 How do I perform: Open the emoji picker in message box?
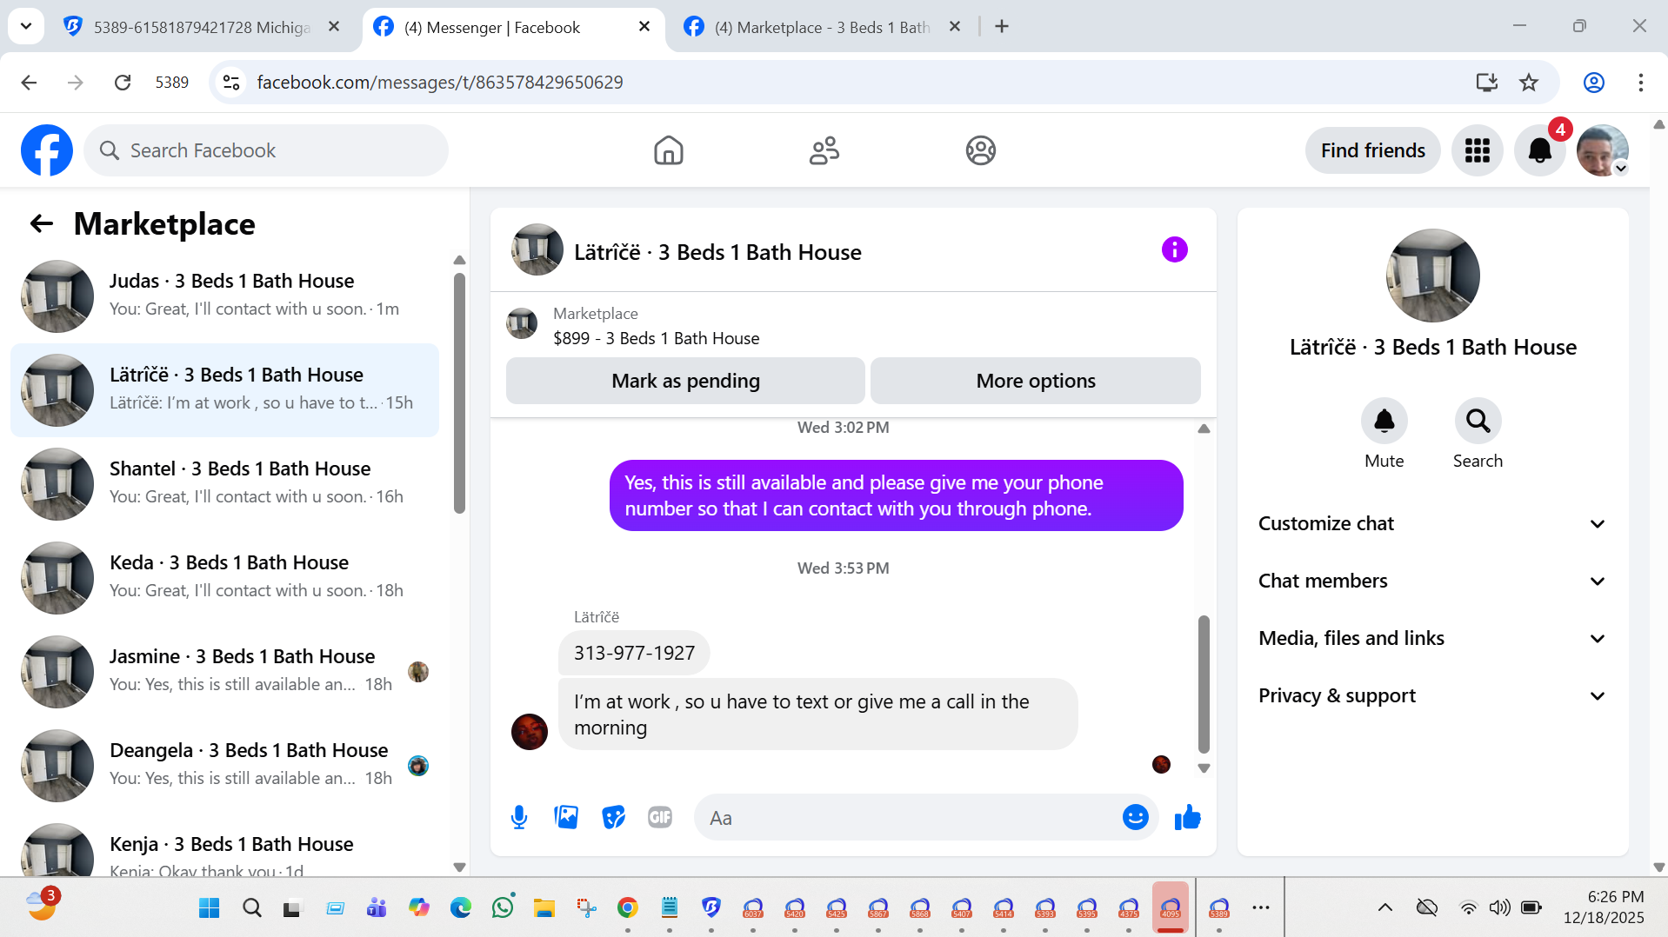point(1135,818)
